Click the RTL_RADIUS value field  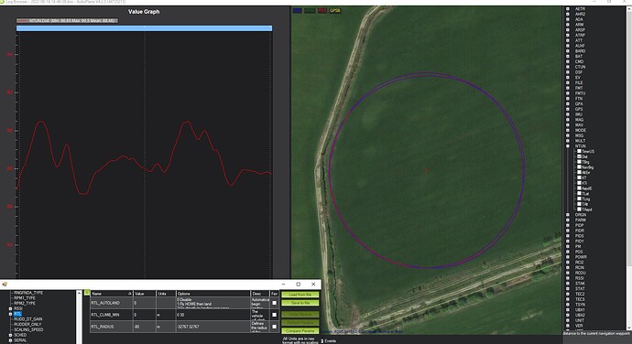(x=145, y=327)
